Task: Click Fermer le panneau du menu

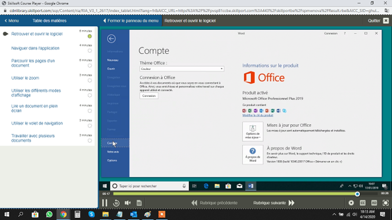Action: [131, 21]
